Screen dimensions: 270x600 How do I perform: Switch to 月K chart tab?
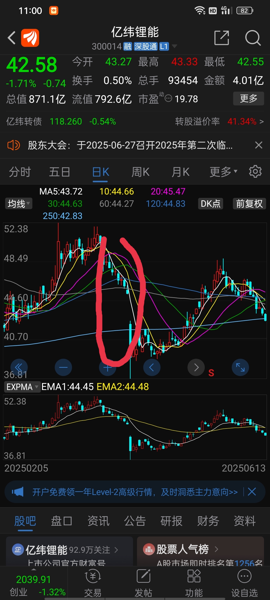tap(180, 172)
